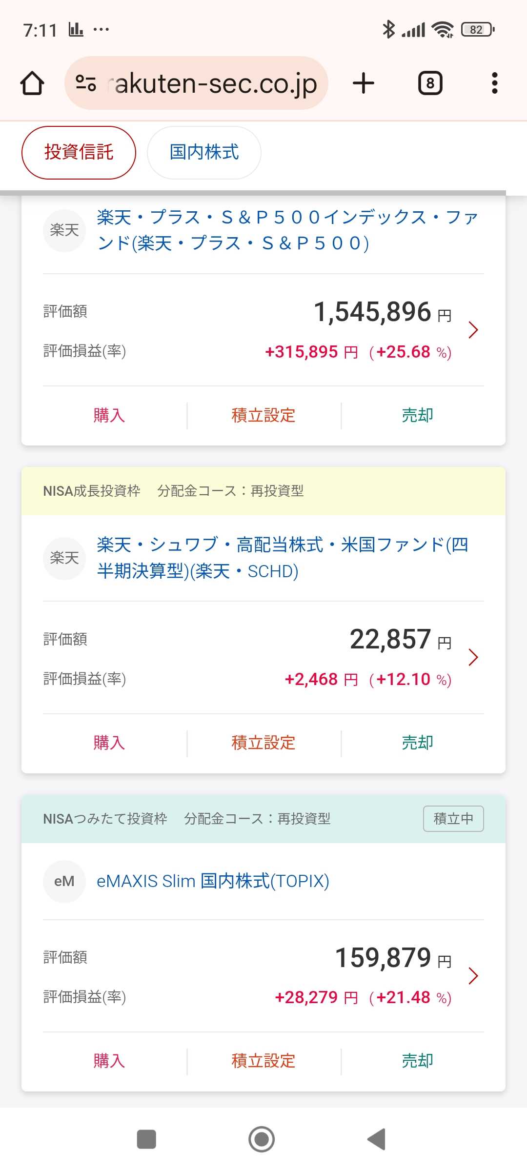Image resolution: width=527 pixels, height=1171 pixels.
Task: Tap the browser home icon
Action: pyautogui.click(x=32, y=83)
